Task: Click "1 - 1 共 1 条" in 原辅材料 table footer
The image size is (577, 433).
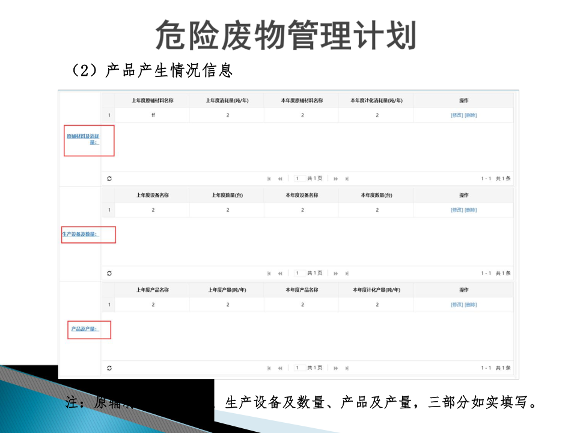Action: pyautogui.click(x=496, y=179)
